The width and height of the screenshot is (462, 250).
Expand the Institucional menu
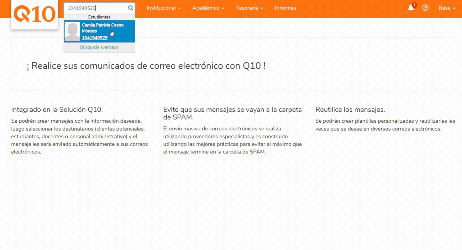click(164, 8)
